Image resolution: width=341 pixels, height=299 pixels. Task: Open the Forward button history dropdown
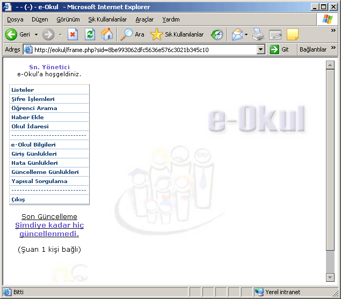click(60, 34)
